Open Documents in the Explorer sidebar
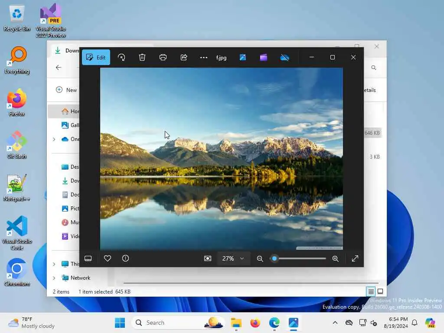The width and height of the screenshot is (444, 333). (70, 195)
